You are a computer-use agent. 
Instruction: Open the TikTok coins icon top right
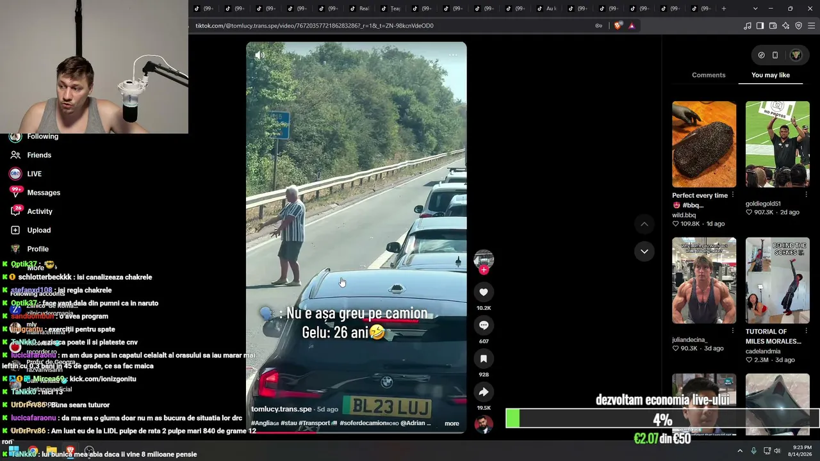(761, 55)
